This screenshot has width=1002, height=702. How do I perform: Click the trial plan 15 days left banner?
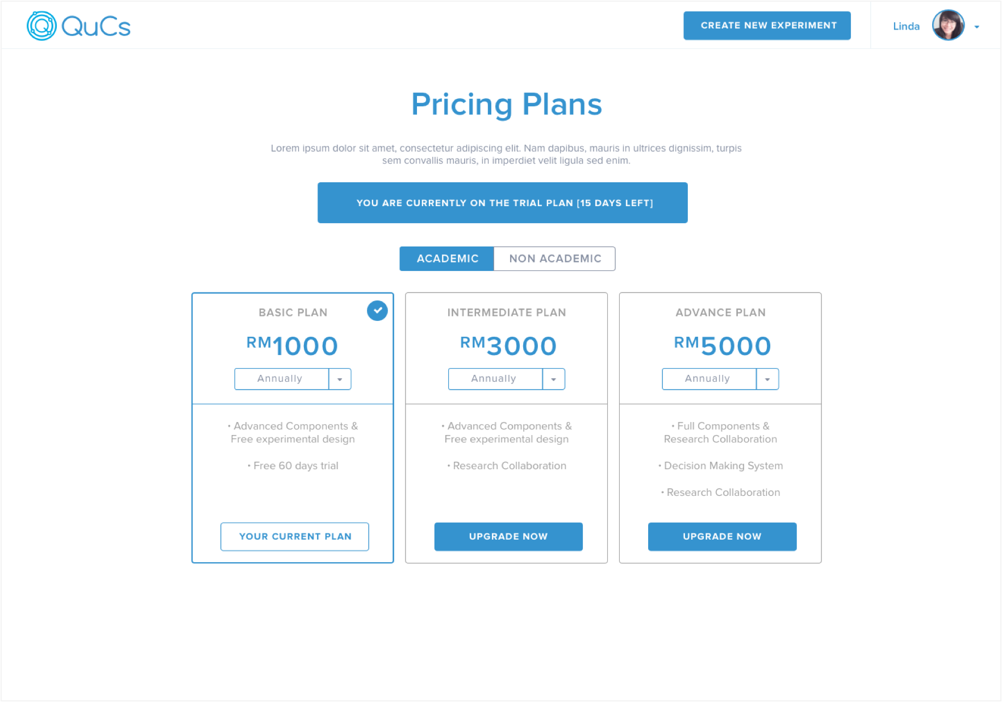click(x=503, y=203)
